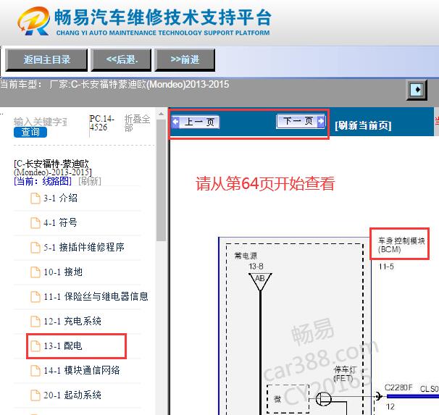
Task: Click the document icon beside 4-1 符号
Action: point(35,223)
